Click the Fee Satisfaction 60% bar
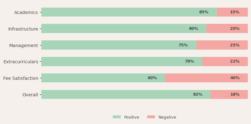Viewport: 251px width, 124px height. [x=103, y=78]
